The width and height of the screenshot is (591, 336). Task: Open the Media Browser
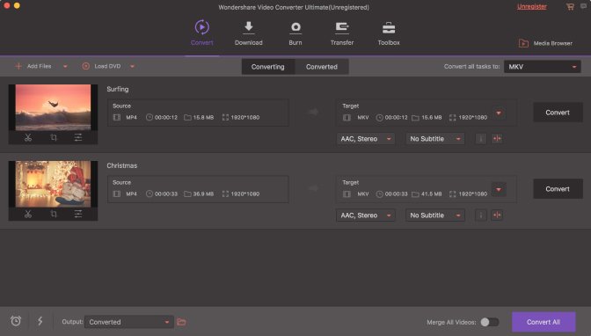click(x=545, y=43)
